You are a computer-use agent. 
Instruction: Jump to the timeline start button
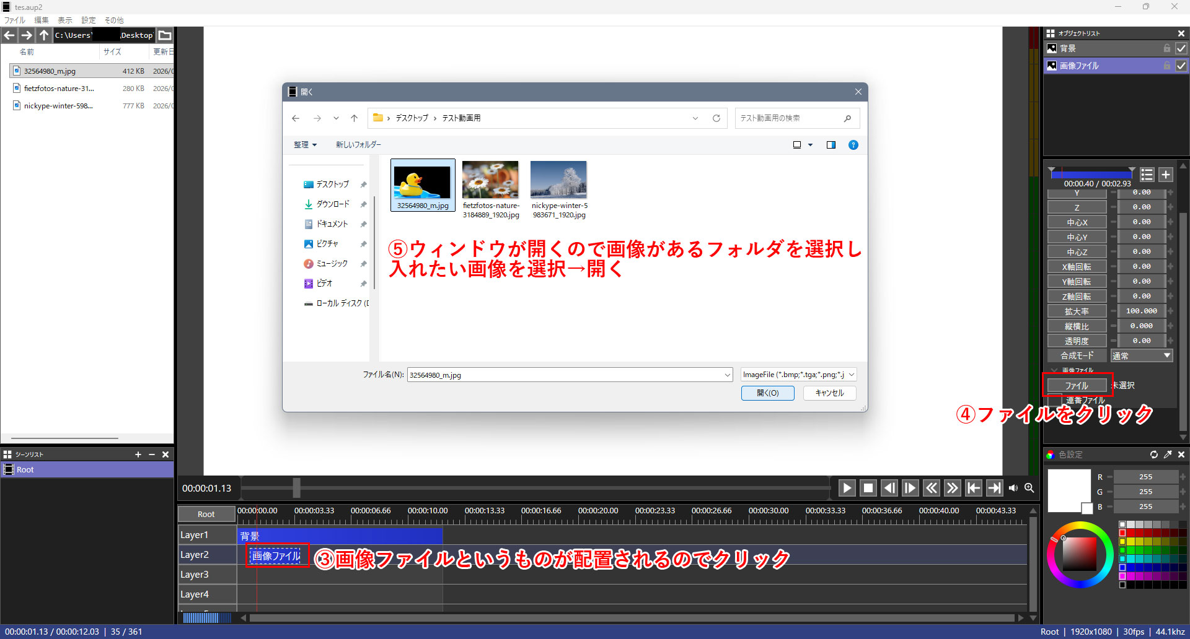point(974,488)
